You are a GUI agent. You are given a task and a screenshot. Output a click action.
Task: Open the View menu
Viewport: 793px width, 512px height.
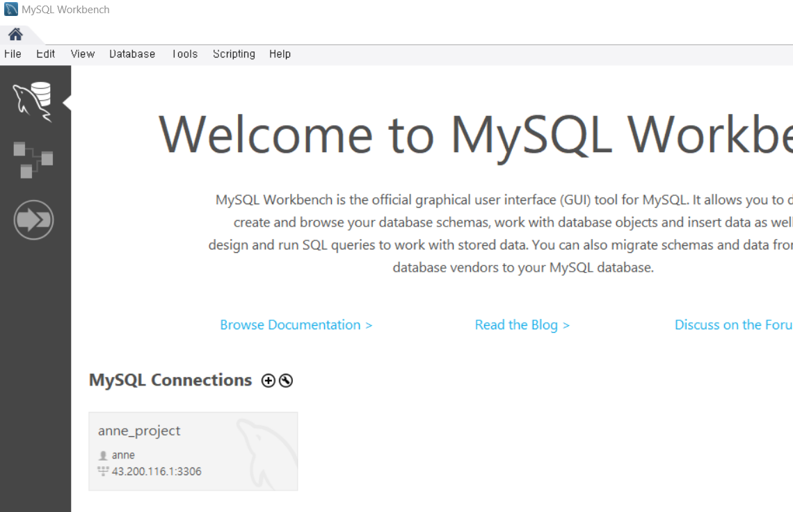[x=83, y=54]
